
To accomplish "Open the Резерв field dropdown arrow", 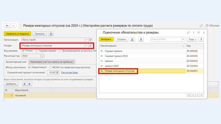I will [x=86, y=46].
